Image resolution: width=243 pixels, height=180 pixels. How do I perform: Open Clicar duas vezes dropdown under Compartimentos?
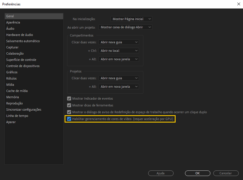pos(119,42)
